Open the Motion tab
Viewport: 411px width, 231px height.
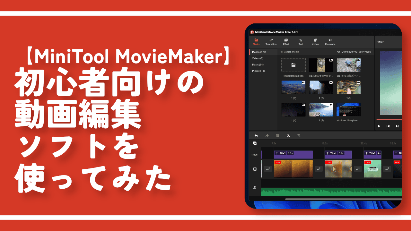[x=315, y=42]
